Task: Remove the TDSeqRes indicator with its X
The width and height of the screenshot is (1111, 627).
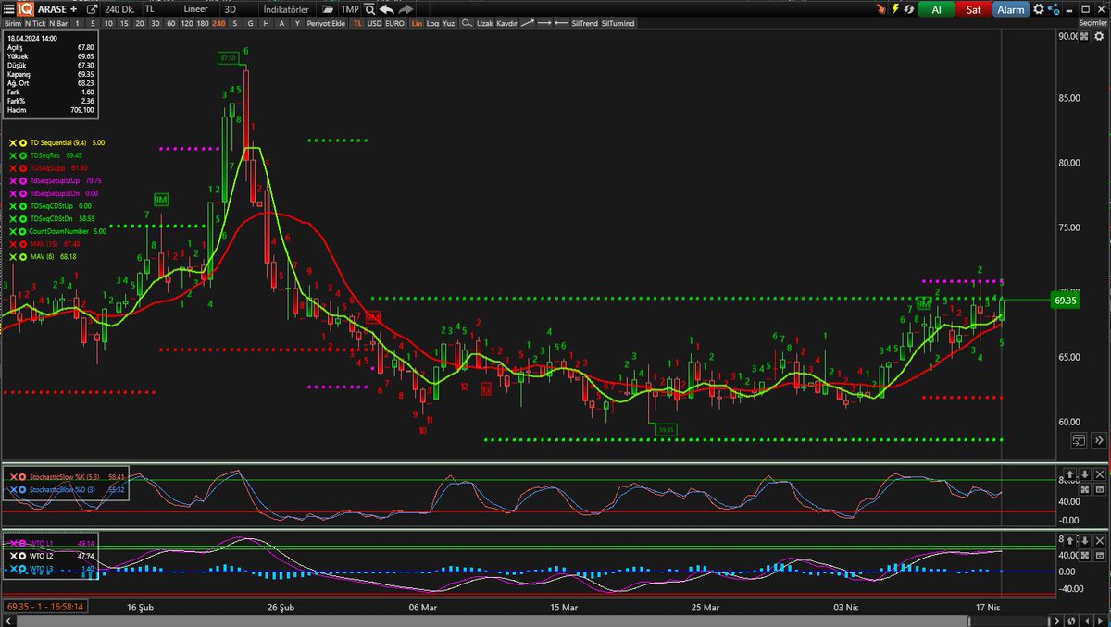Action: (x=13, y=155)
